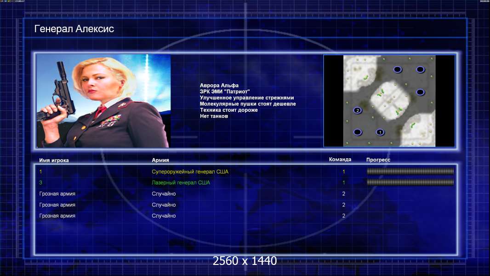The image size is (490, 276).
Task: Click the "Прогресс" column header
Action: pos(378,160)
